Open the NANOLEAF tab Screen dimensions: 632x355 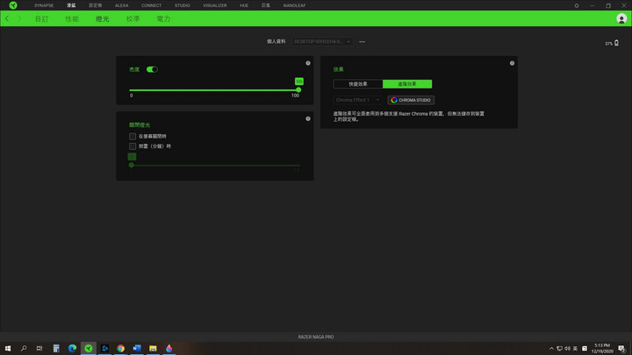click(x=294, y=5)
